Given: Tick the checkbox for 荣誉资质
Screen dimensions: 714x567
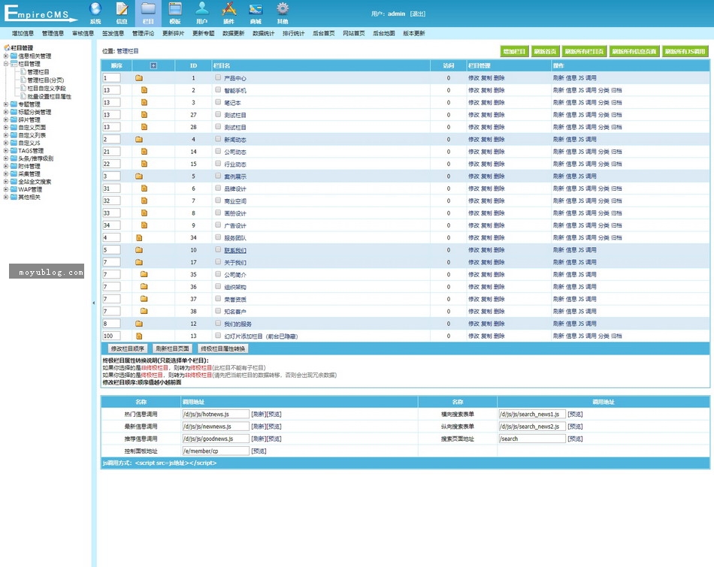Looking at the screenshot, I should 218,298.
